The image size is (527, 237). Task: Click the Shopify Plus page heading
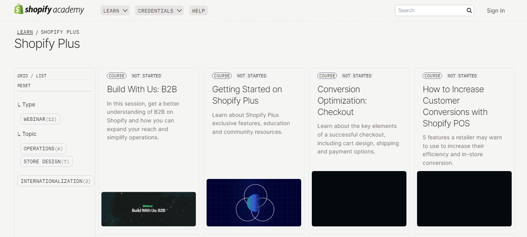click(47, 44)
